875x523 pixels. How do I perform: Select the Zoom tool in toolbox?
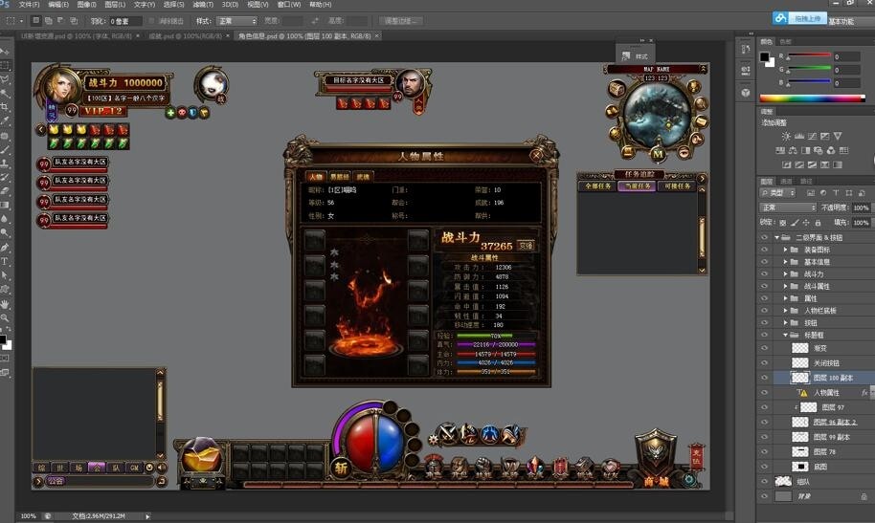(x=5, y=318)
